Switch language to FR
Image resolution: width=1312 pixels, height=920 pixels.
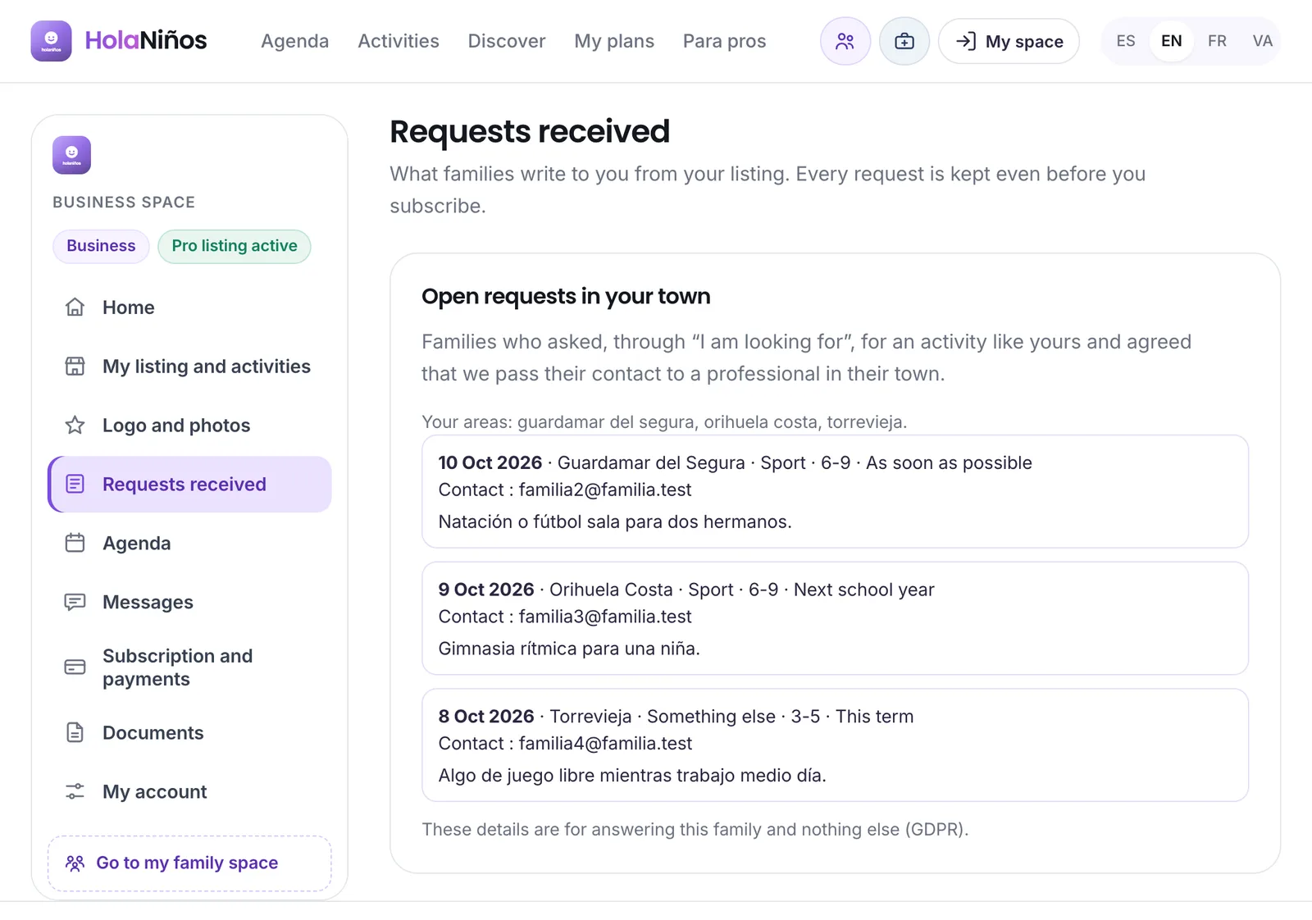coord(1217,41)
